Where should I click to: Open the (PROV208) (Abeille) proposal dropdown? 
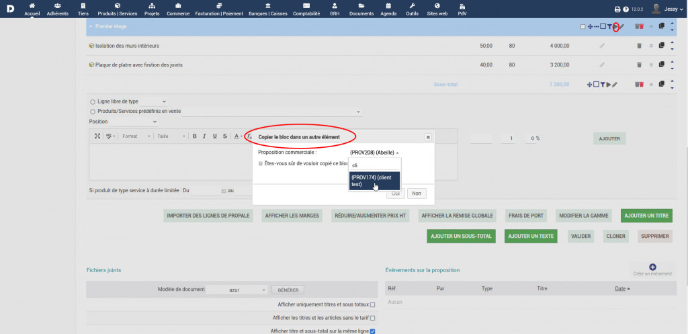point(375,153)
